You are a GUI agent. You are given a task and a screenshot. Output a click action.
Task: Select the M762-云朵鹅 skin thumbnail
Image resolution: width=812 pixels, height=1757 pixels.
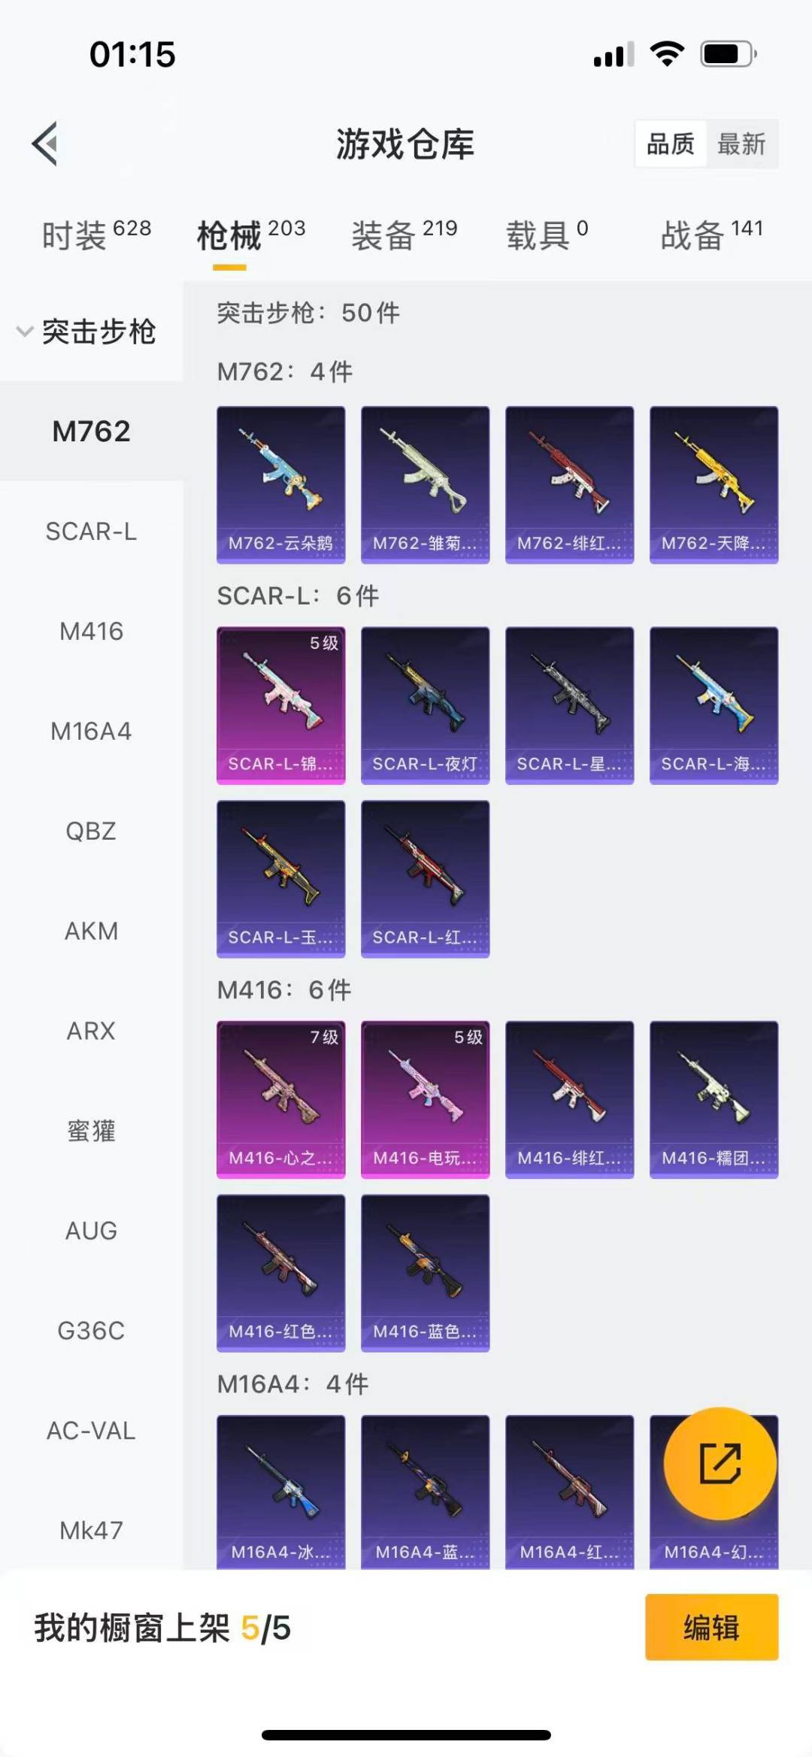pyautogui.click(x=281, y=485)
